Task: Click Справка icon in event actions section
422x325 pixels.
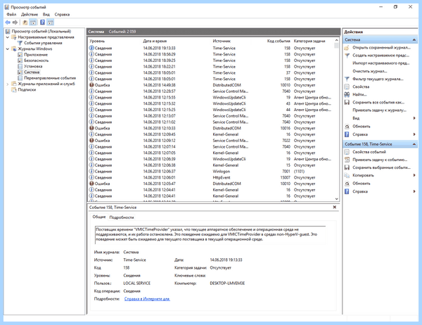Action: coord(347,191)
